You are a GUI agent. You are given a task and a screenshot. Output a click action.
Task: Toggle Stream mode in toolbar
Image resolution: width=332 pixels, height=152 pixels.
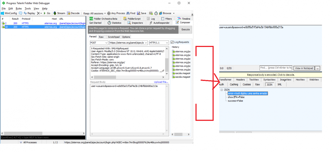[x=59, y=13]
